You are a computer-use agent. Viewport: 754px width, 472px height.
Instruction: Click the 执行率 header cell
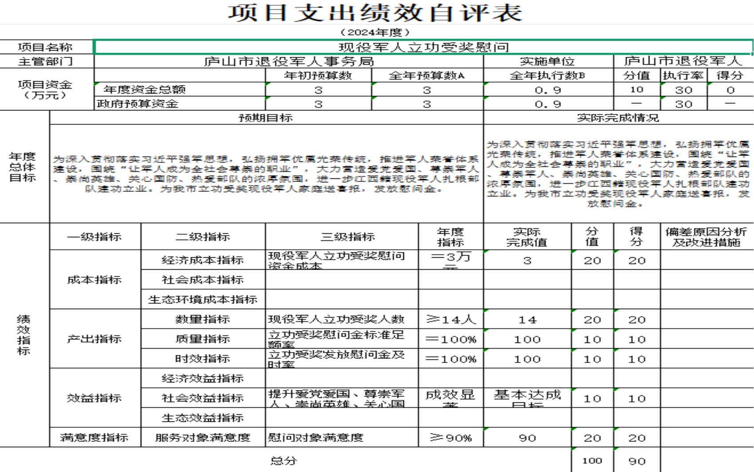[683, 75]
